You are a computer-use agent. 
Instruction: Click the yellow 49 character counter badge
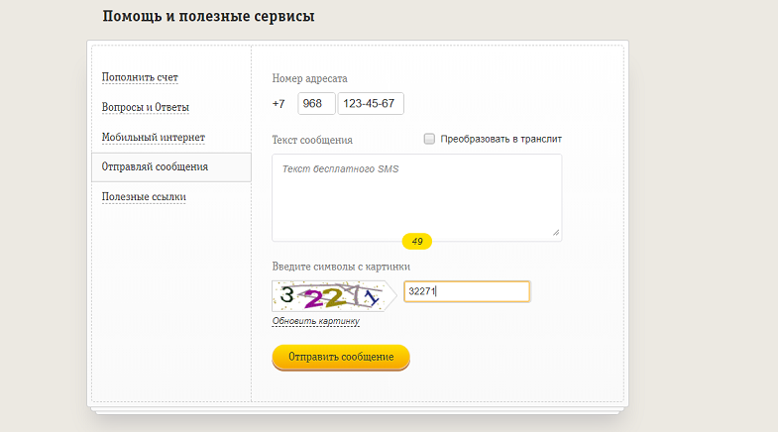[x=416, y=241]
